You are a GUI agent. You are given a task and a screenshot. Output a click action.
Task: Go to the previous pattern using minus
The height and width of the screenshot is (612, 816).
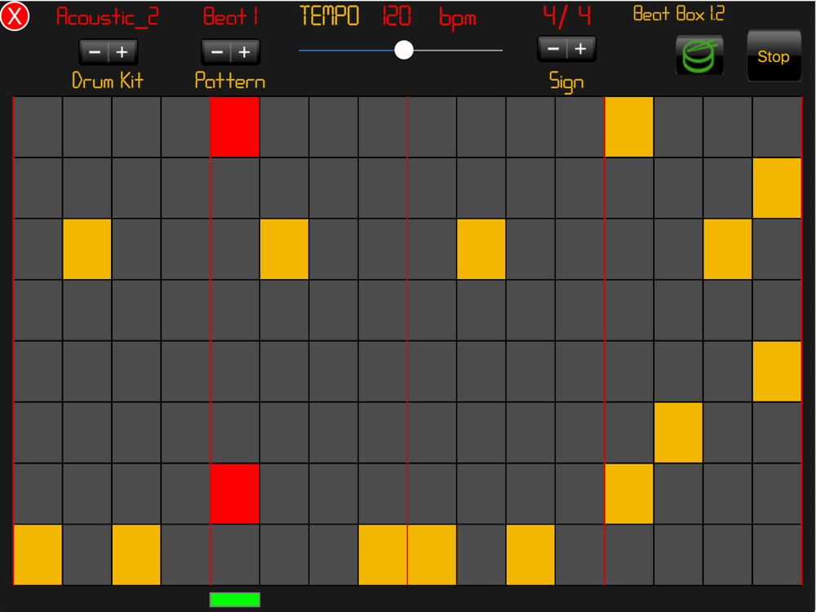pyautogui.click(x=217, y=52)
